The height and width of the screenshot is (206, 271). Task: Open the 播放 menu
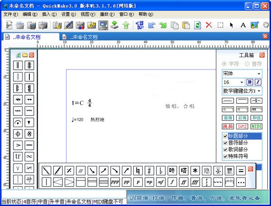[105, 14]
